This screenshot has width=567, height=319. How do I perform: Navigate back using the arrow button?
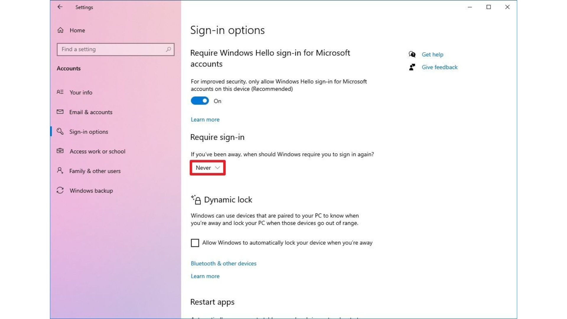(60, 7)
